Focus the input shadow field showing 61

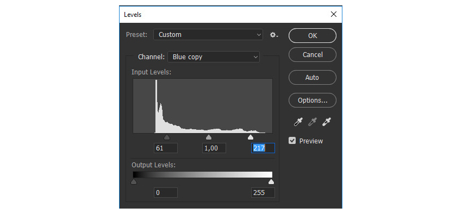(x=166, y=148)
